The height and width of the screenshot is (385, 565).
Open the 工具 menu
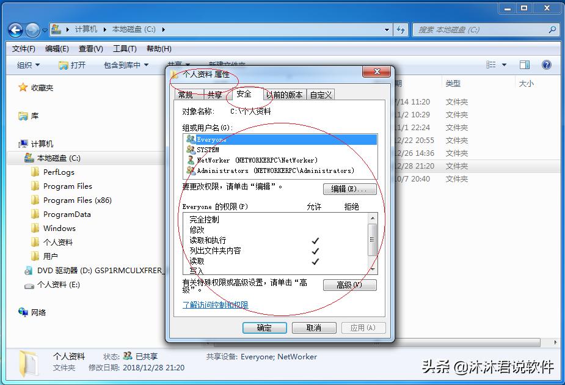click(x=124, y=48)
